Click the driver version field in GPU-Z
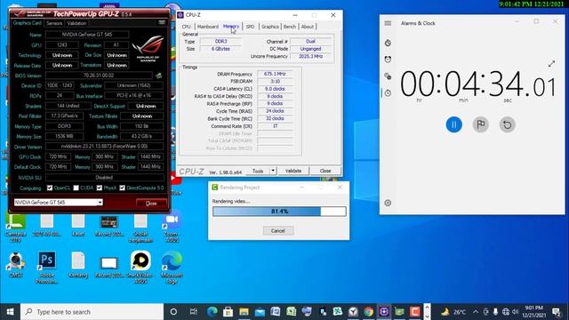Viewport: 569px width, 320px height. point(104,147)
